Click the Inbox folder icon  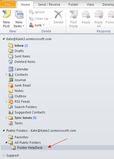pyautogui.click(x=11, y=46)
